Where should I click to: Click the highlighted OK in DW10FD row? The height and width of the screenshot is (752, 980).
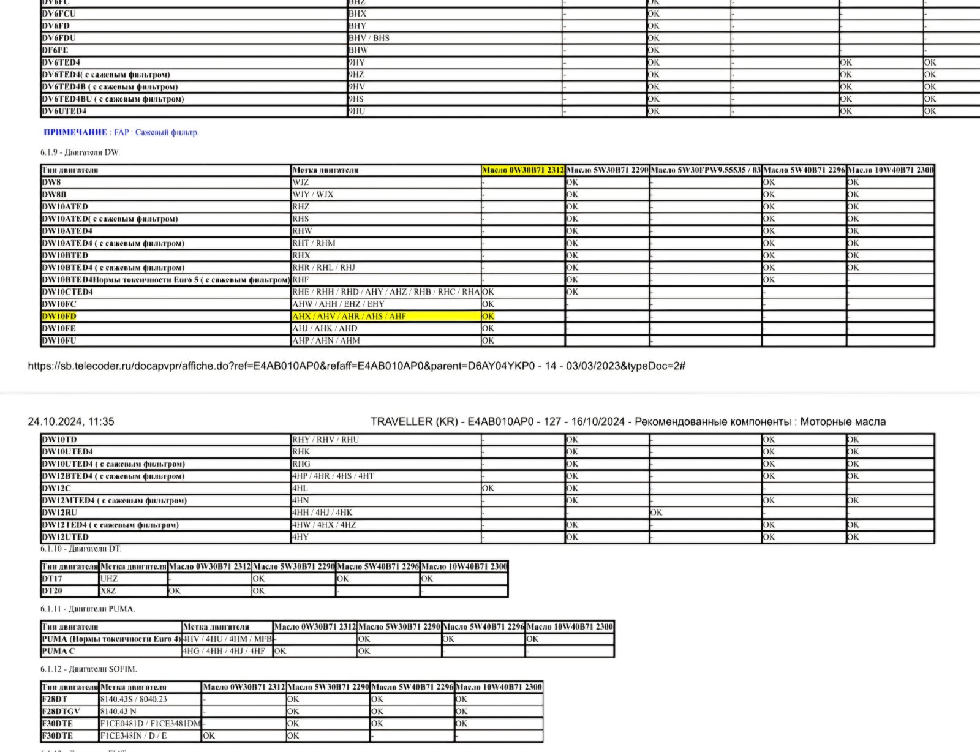pyautogui.click(x=488, y=317)
